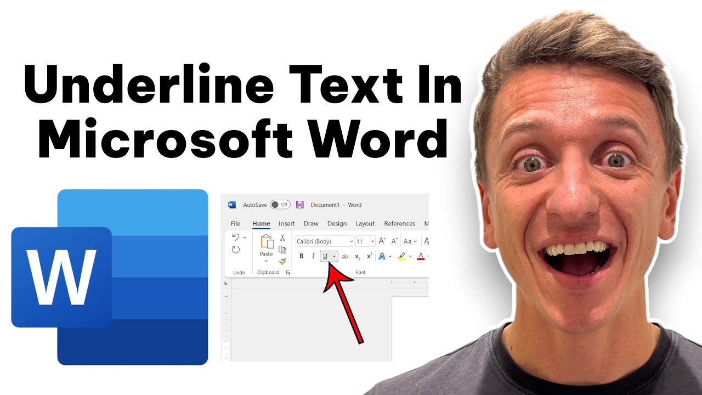Click the Paste clipboard icon
Viewport: 702px width, 395px height.
click(267, 242)
